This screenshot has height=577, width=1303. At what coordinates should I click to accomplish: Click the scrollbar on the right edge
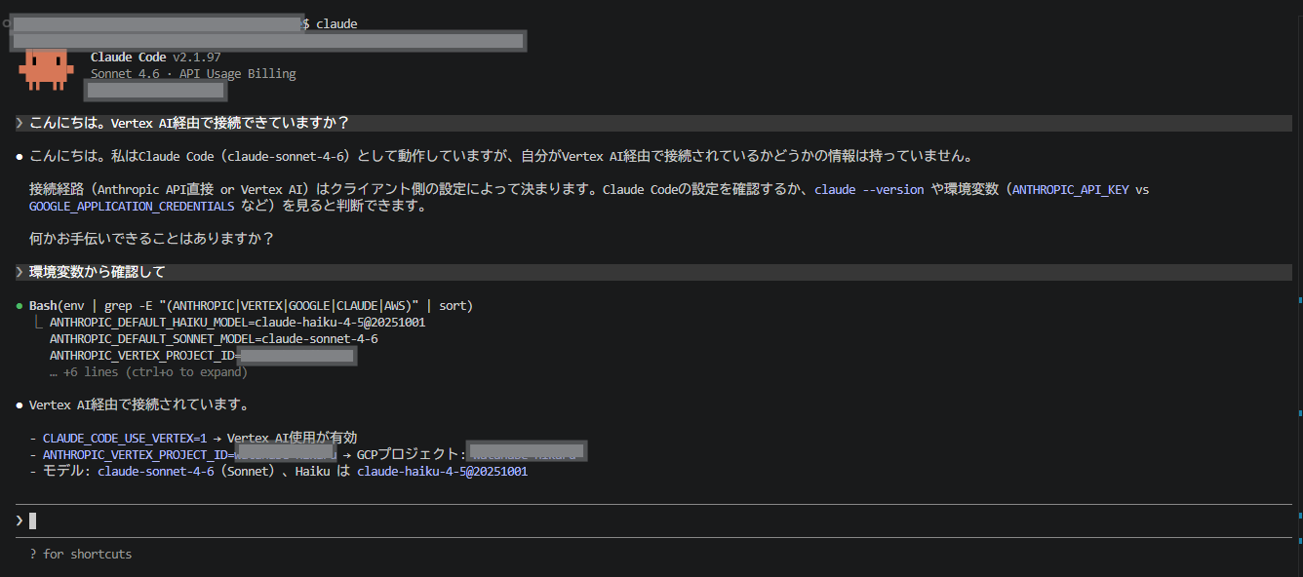click(x=1297, y=292)
